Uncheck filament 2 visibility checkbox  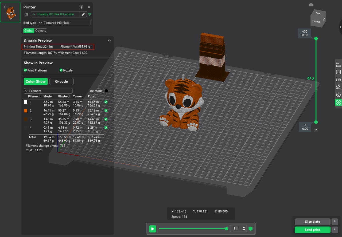(x=106, y=110)
